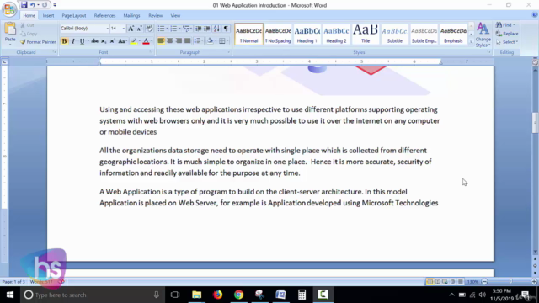The width and height of the screenshot is (539, 303).
Task: Switch to Web Layout view
Action: click(446, 282)
